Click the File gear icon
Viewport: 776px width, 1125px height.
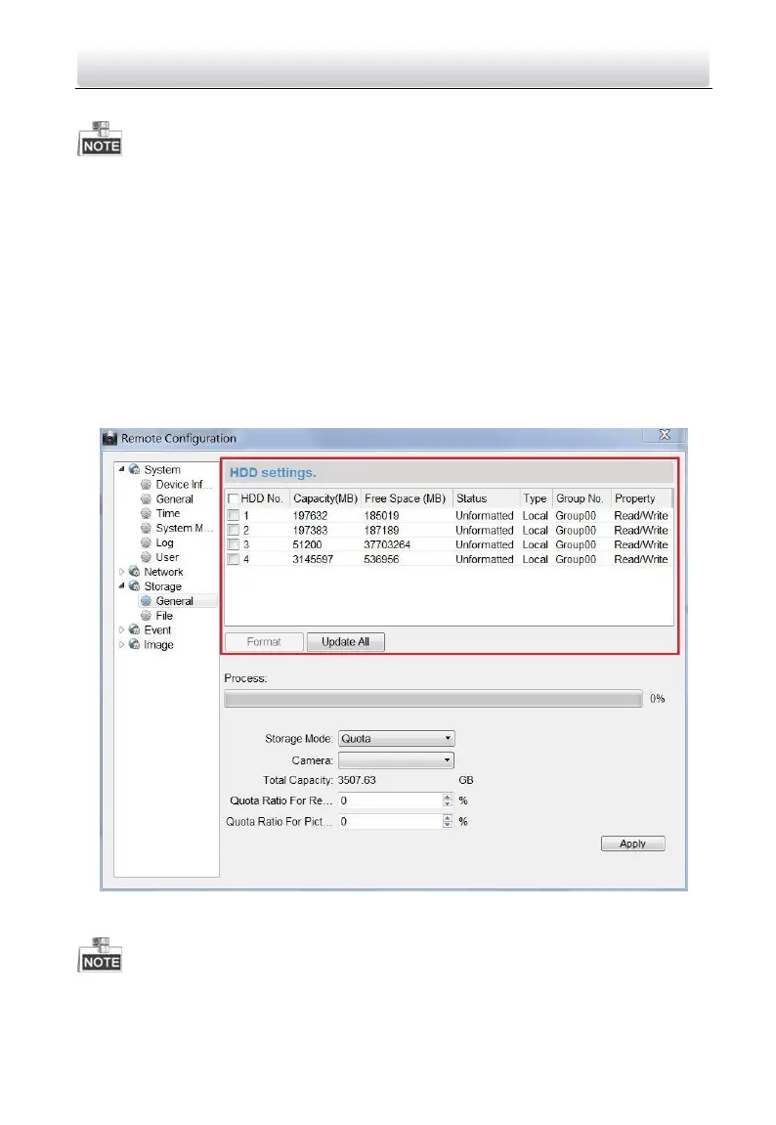pyautogui.click(x=147, y=616)
